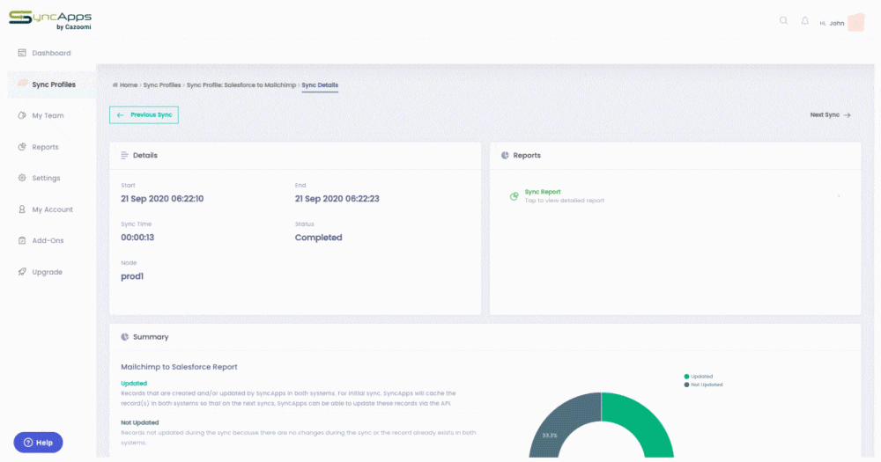Select Sync Profiles in the sidebar
881x462 pixels.
(x=52, y=84)
